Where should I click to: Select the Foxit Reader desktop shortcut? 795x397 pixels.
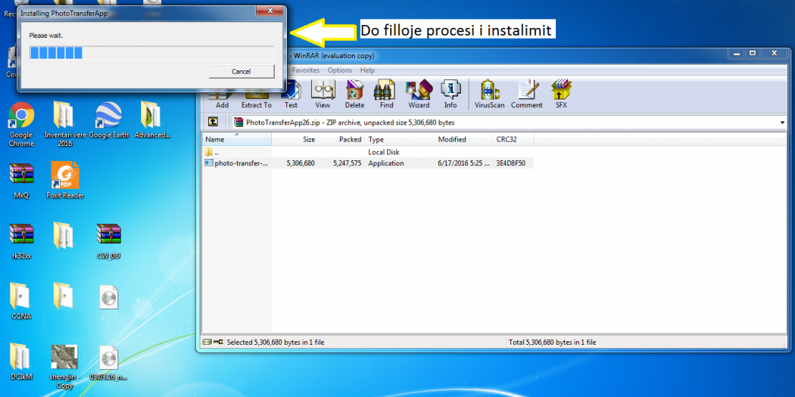[x=65, y=180]
